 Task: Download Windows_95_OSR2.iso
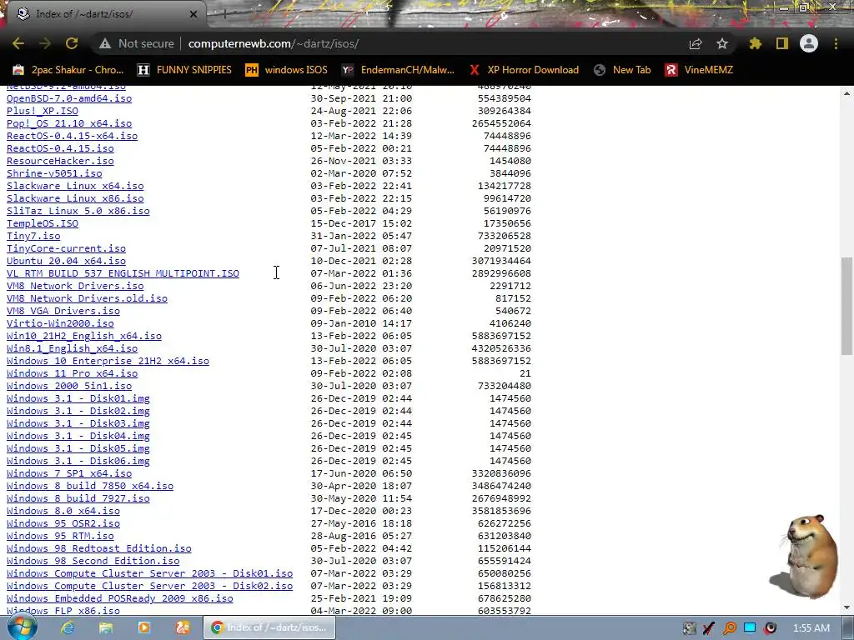63,524
